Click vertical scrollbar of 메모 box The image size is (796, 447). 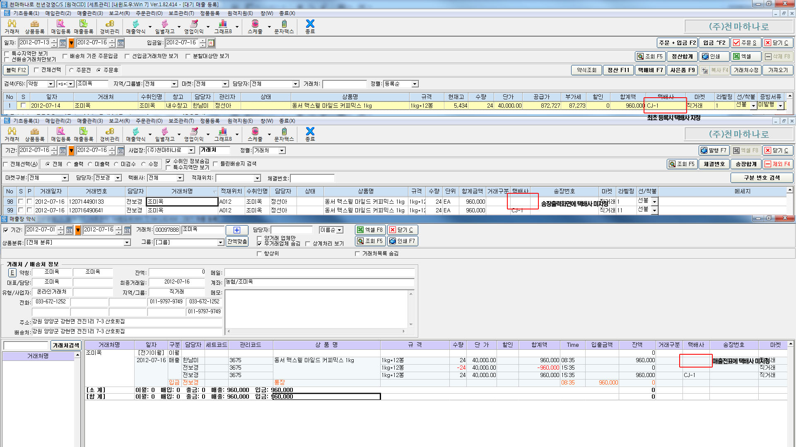411,309
